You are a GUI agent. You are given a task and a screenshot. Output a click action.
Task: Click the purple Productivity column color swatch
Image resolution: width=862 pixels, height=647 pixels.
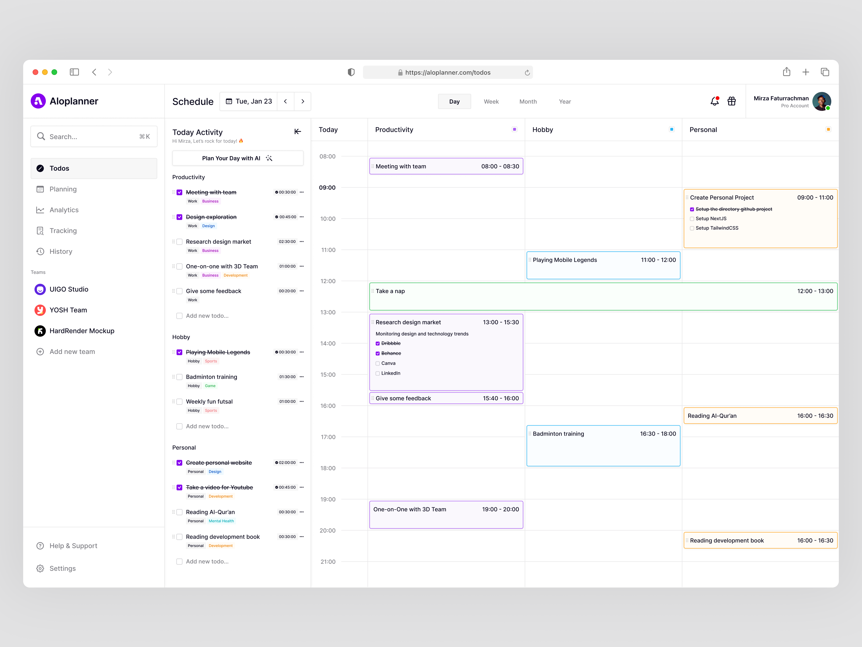515,129
